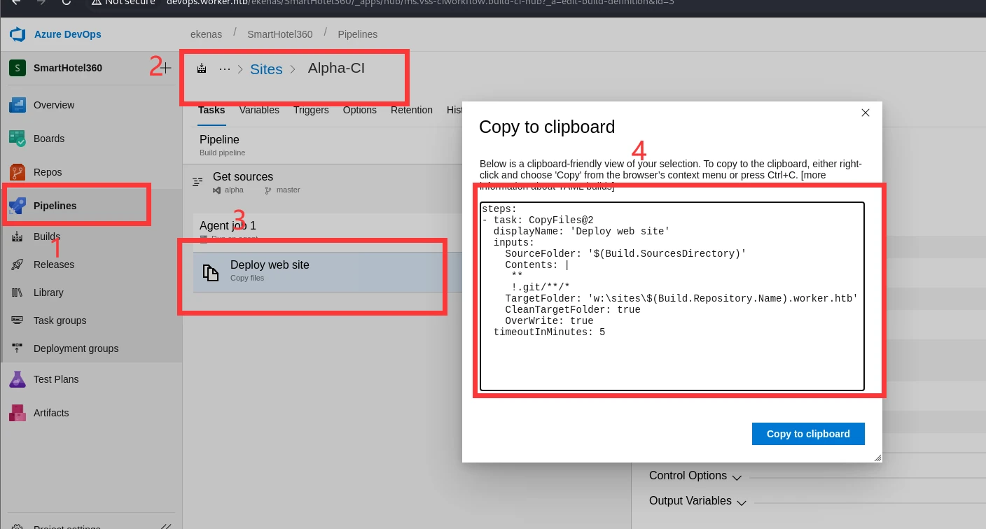Screen dimensions: 986x529
Task: Click the 'alpha' repository label under Get sources
Action: tap(234, 190)
